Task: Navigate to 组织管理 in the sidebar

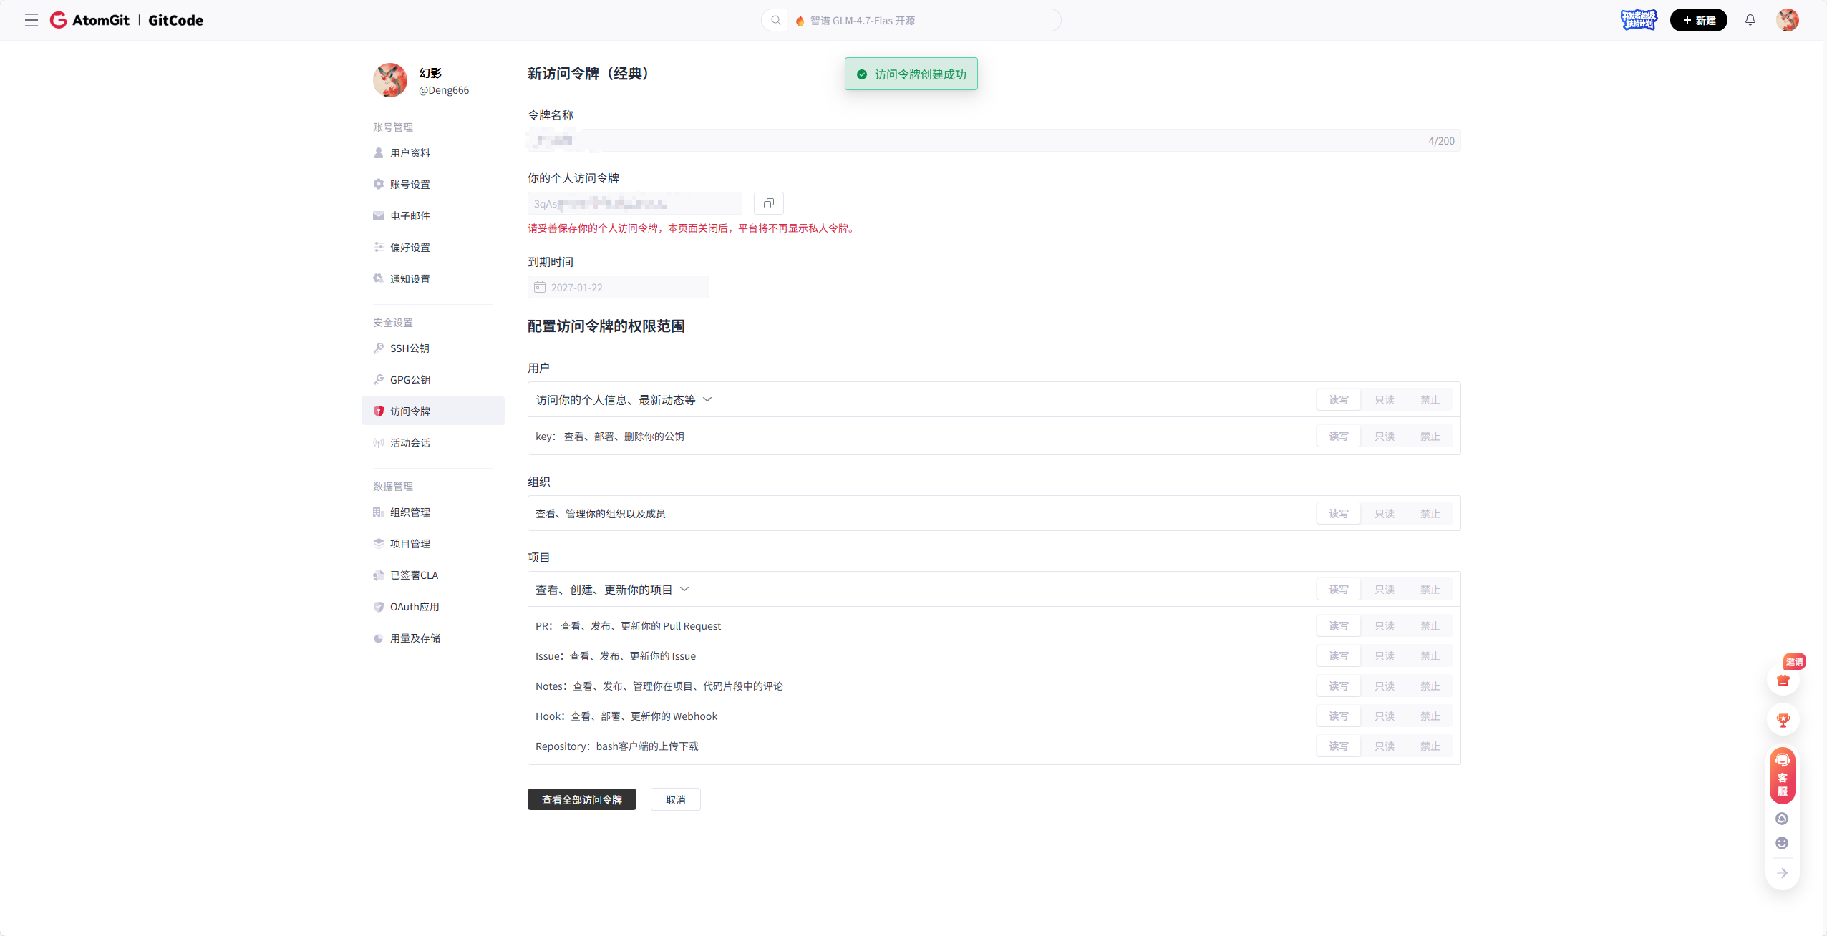Action: 410,512
